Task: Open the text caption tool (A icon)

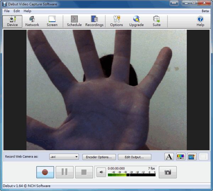Action: [169, 157]
